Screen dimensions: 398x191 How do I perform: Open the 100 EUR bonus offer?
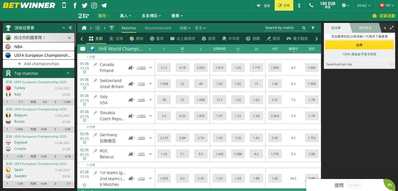tap(328, 5)
